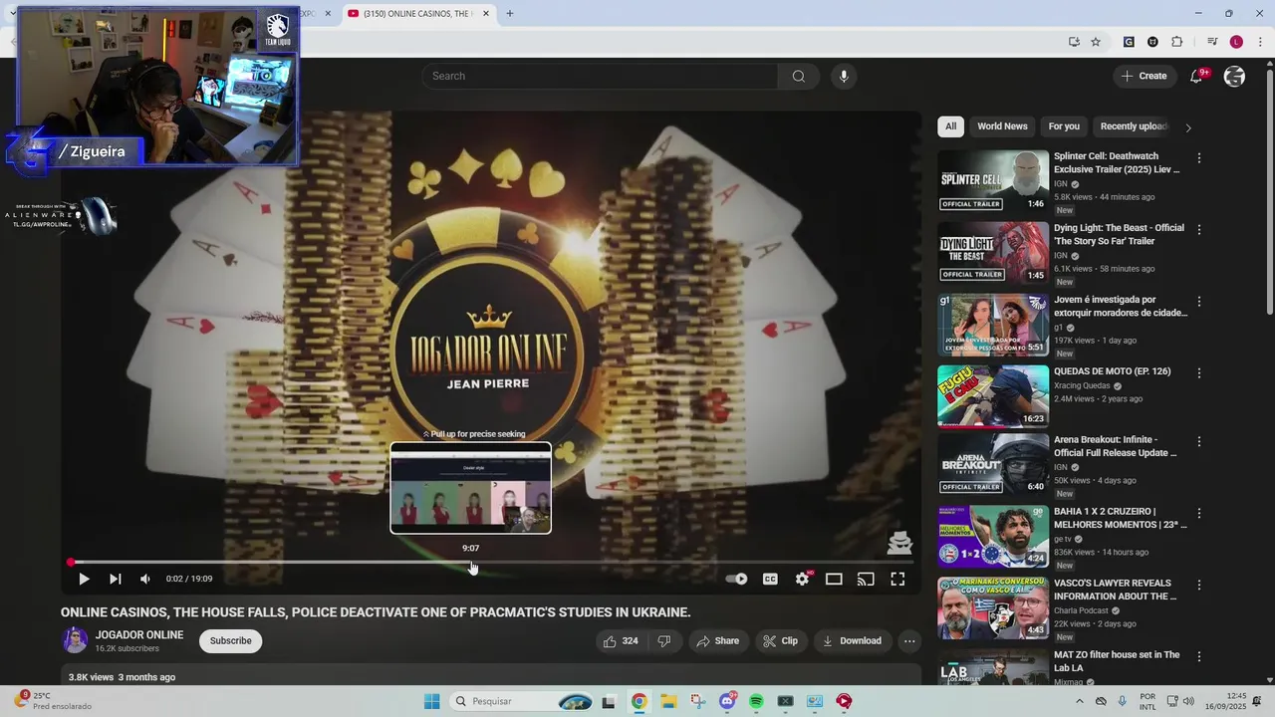Select the World News filter chip
The image size is (1275, 717).
1002,126
